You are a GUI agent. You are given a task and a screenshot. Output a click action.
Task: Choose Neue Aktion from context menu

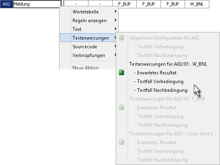click(86, 68)
